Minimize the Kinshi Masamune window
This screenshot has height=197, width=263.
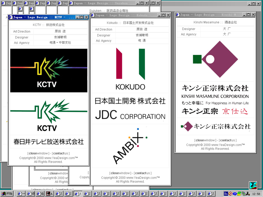245,15
